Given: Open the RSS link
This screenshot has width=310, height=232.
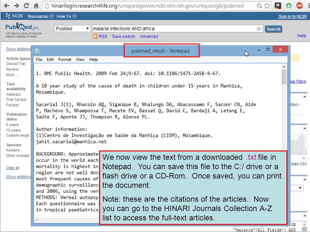Looking at the screenshot, I should [103, 36].
